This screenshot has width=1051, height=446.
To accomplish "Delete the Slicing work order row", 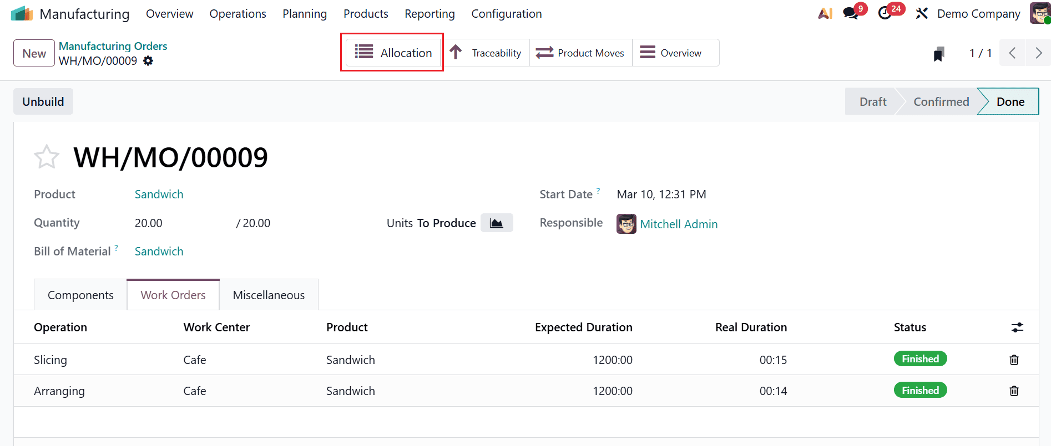I will (1014, 360).
